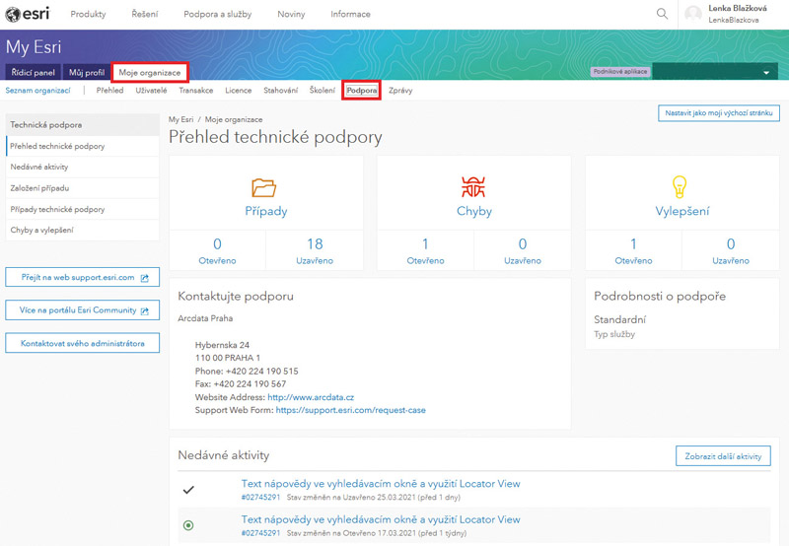Expand the Podnikové aplikace dropdown

[x=714, y=72]
